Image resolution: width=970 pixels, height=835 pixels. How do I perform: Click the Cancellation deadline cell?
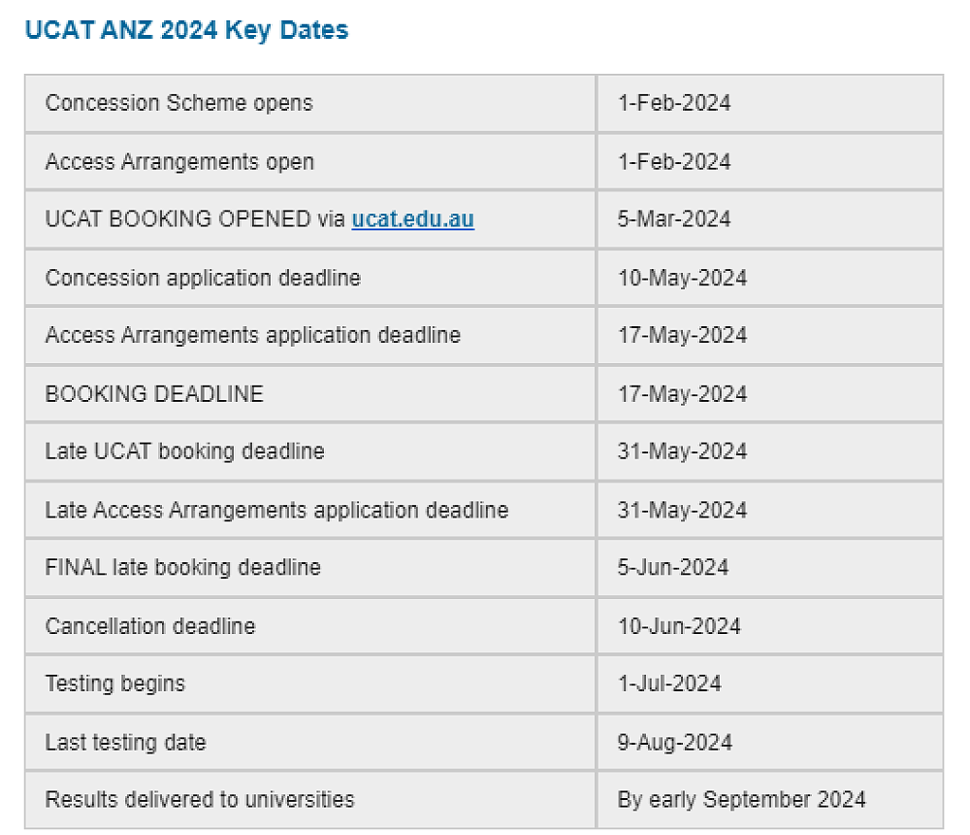click(150, 625)
